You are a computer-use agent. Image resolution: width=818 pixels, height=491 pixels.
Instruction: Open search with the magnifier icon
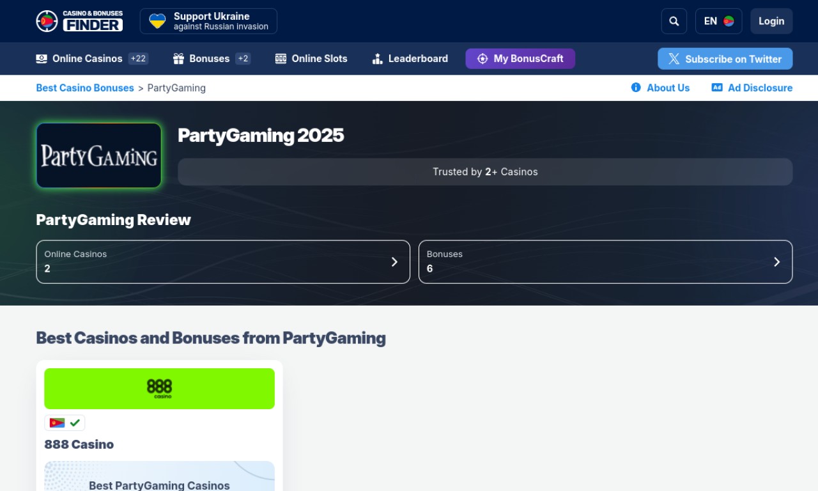674,21
